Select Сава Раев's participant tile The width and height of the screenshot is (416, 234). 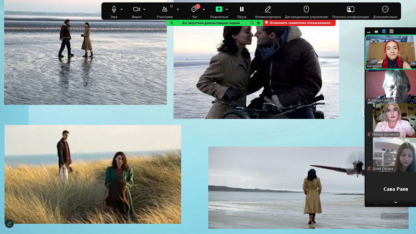point(391,189)
